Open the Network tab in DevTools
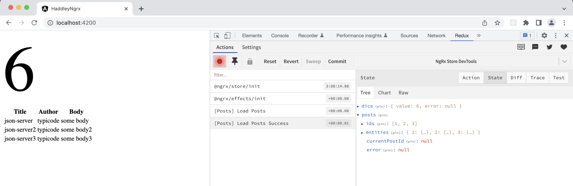This screenshot has height=186, width=573. (436, 35)
